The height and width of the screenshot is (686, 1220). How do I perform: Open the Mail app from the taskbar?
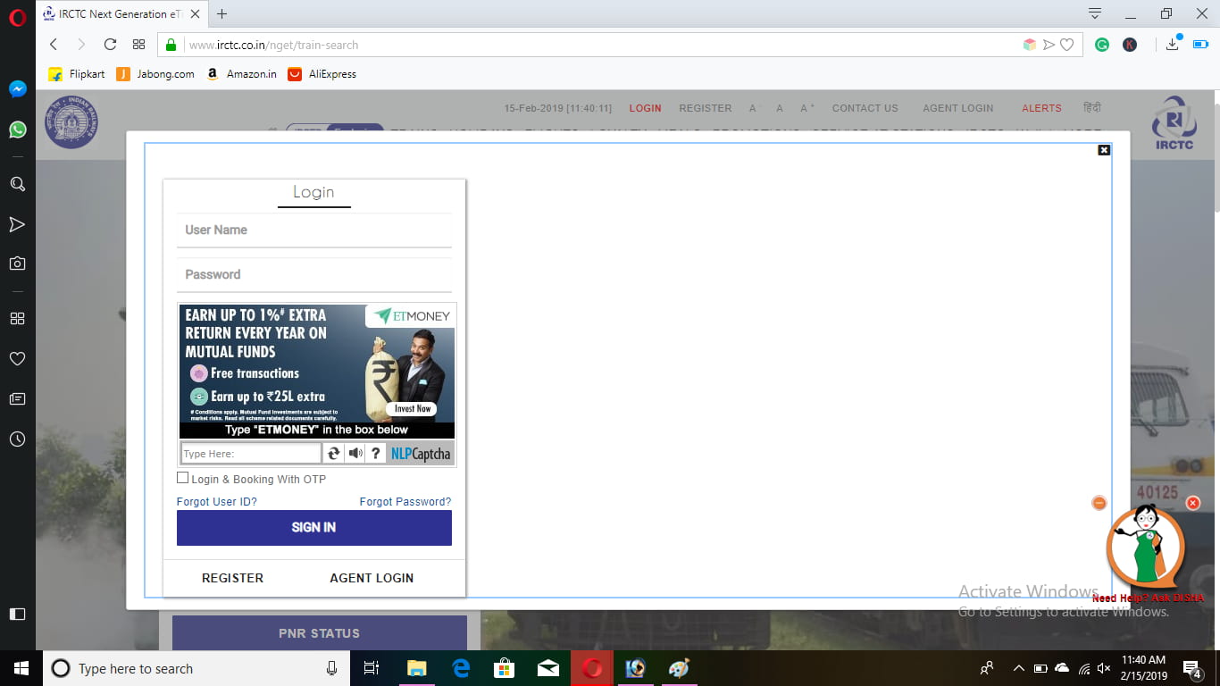(548, 668)
